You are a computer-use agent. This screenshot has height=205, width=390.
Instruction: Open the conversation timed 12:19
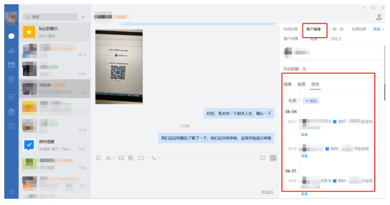point(54,126)
